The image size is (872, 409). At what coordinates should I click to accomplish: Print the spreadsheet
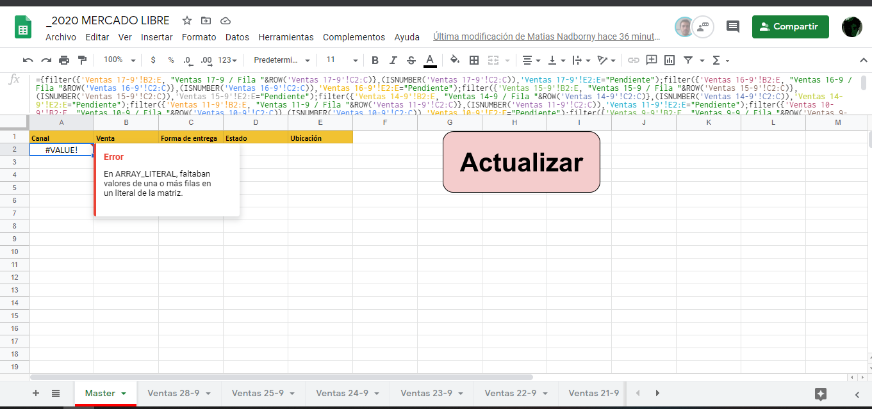(64, 60)
